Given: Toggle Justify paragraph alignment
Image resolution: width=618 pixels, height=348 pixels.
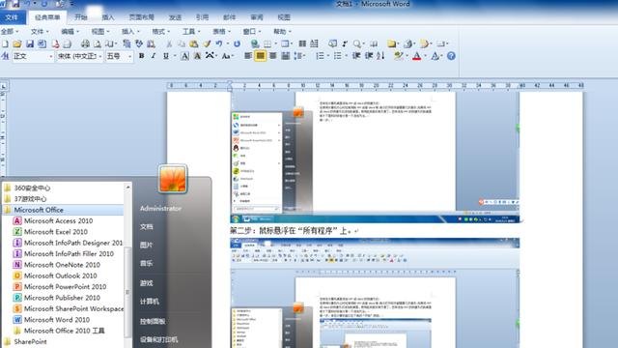Looking at the screenshot, I should click(x=286, y=56).
